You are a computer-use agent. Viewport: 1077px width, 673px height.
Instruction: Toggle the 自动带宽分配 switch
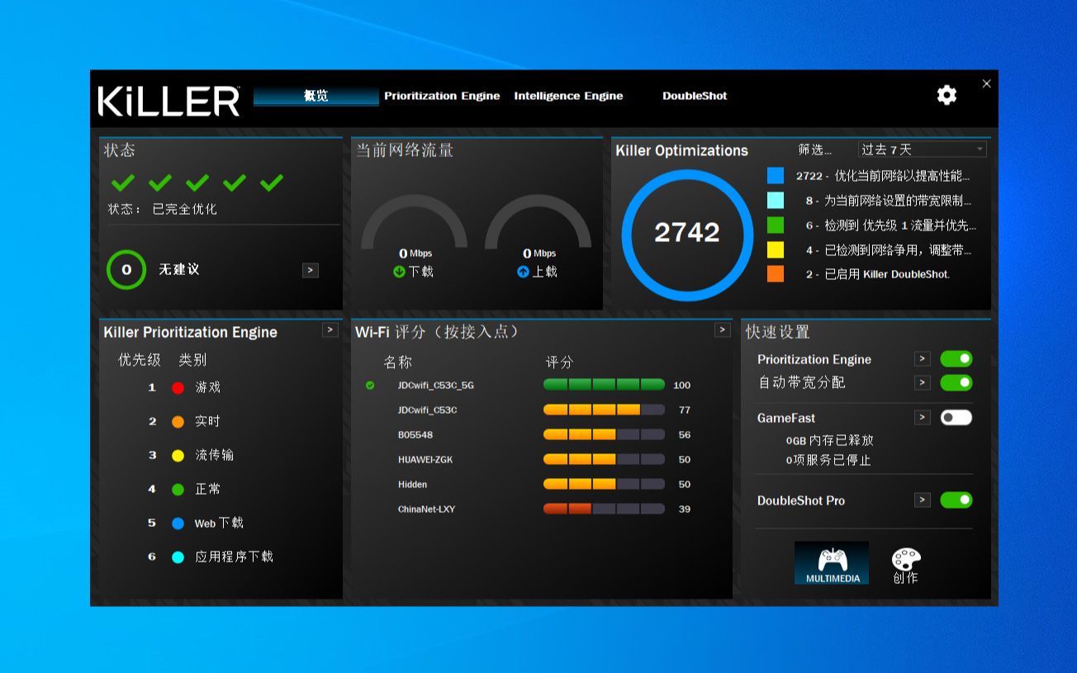point(956,382)
